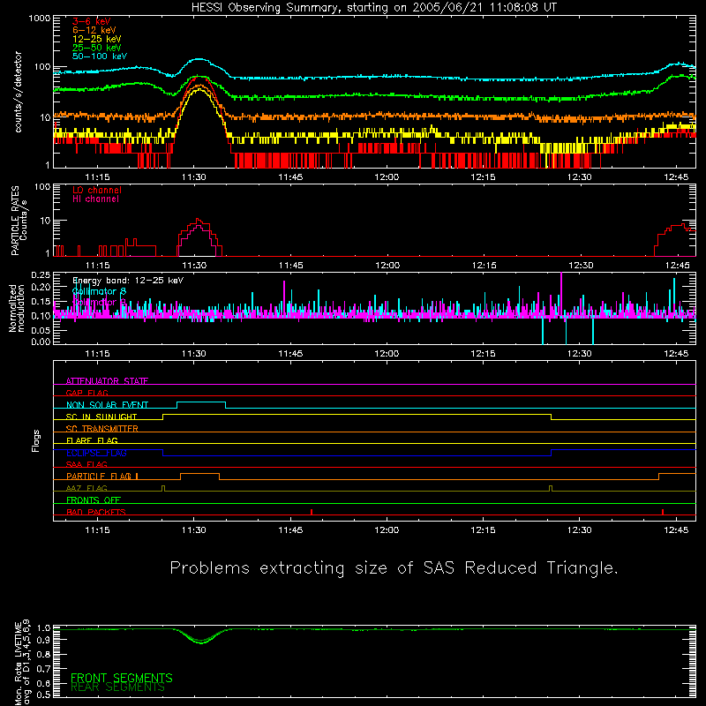706x706 pixels.
Task: Click the 12:00 time label below the flags panel
Action: pos(387,530)
